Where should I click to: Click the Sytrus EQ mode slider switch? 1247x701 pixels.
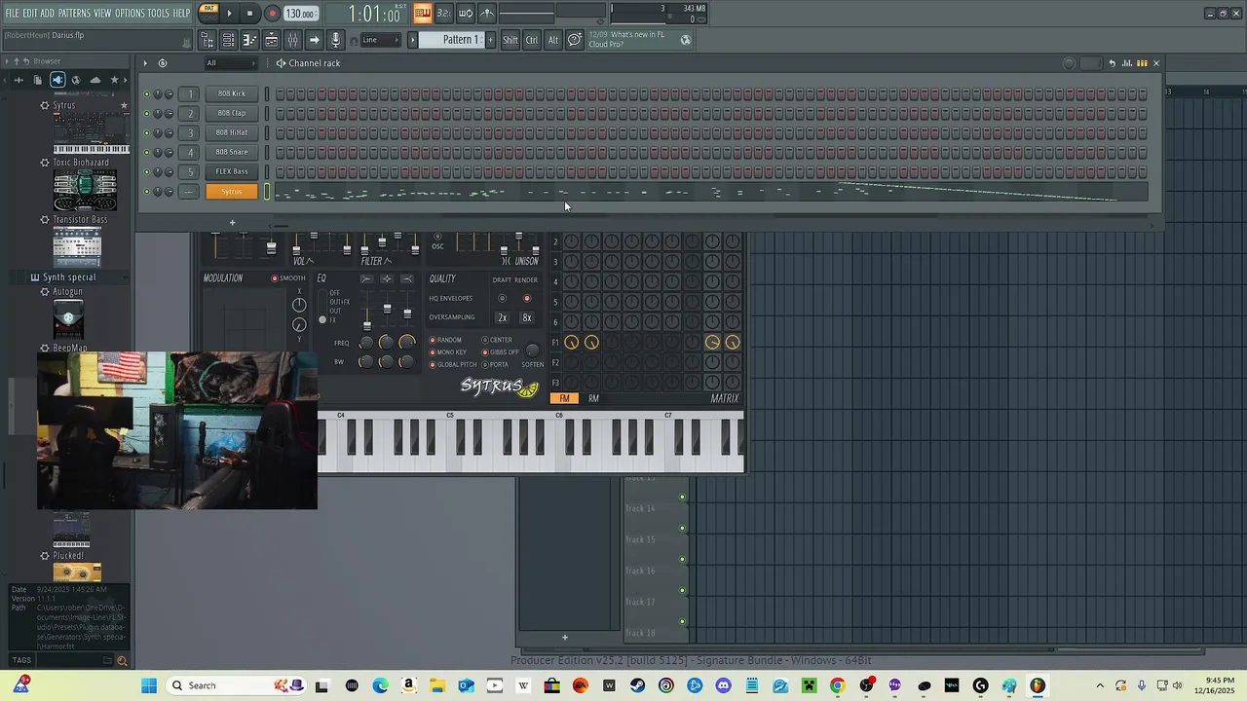coord(322,307)
